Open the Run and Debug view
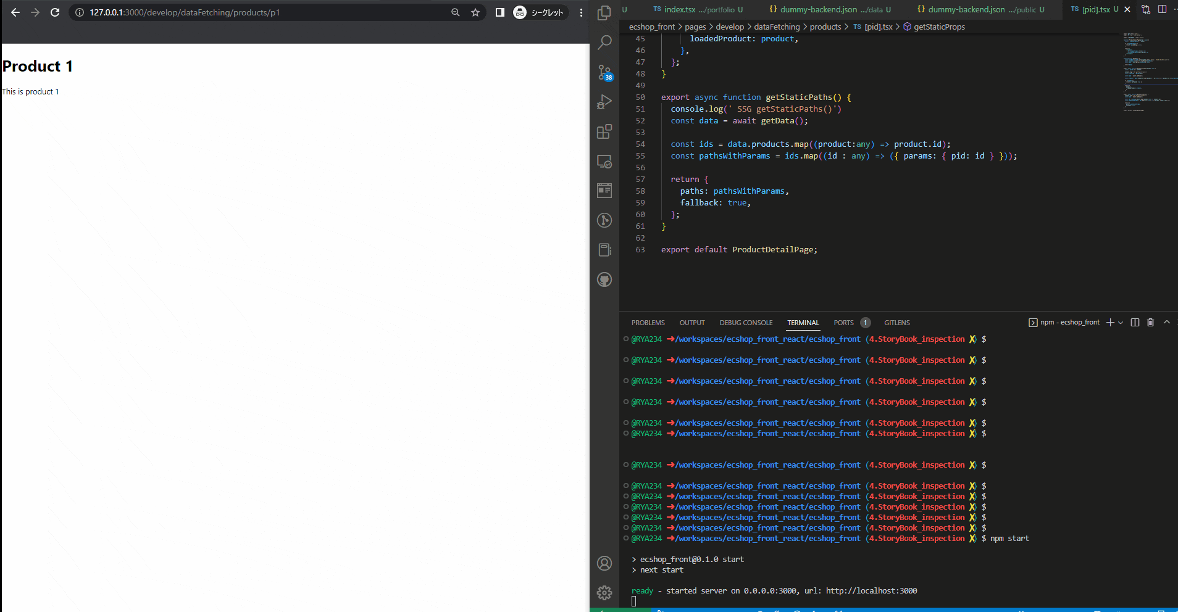 tap(604, 102)
